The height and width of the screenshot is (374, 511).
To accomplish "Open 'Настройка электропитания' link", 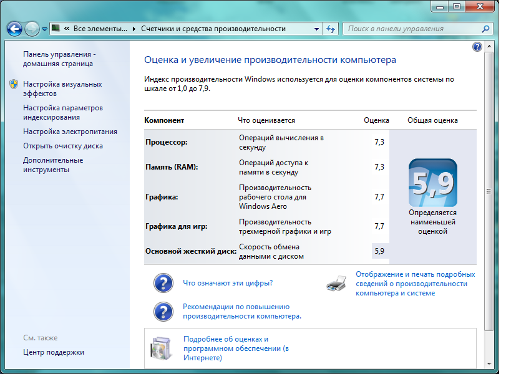I will click(x=70, y=132).
